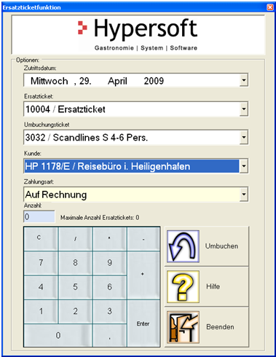Screen dimensions: 276x357
Task: Select the highlighted Reisebüro i. Heiligenhafen customer field
Action: pos(131,166)
